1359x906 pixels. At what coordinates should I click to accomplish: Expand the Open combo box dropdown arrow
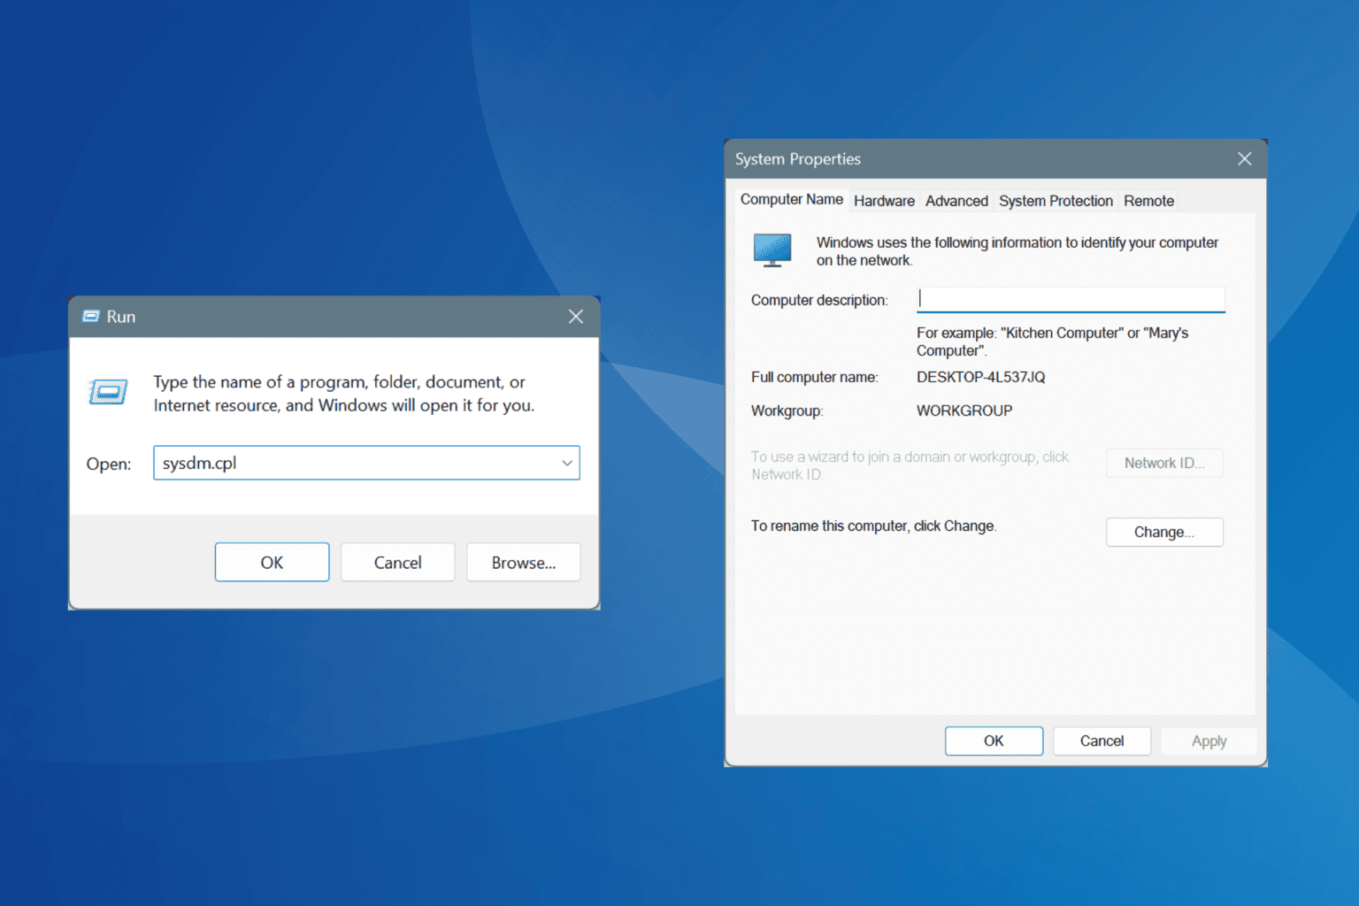(567, 463)
